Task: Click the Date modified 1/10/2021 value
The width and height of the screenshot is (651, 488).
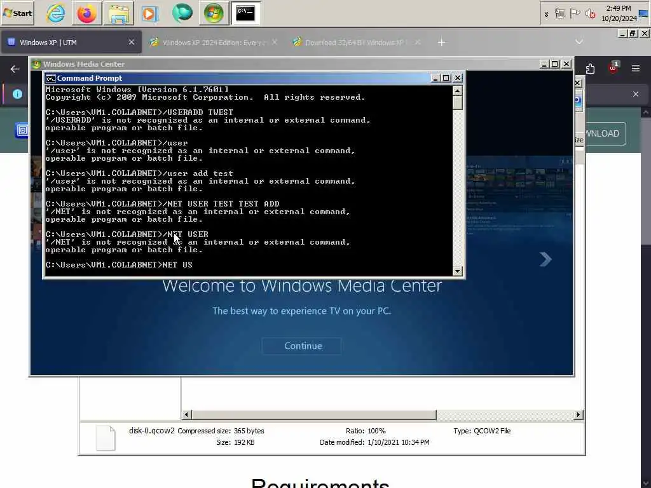Action: (398, 442)
